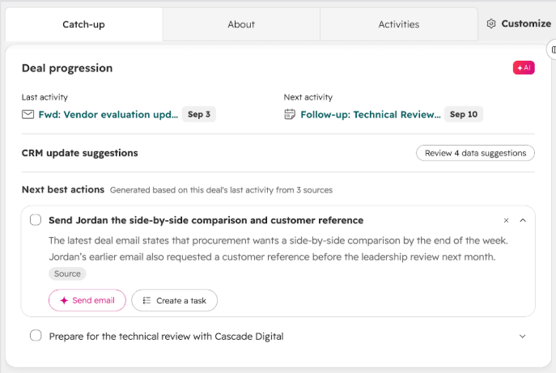Click the Sep 10 date badge

click(x=464, y=114)
